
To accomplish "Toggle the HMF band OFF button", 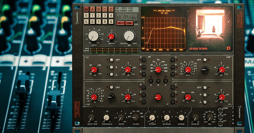I will click(111, 87).
